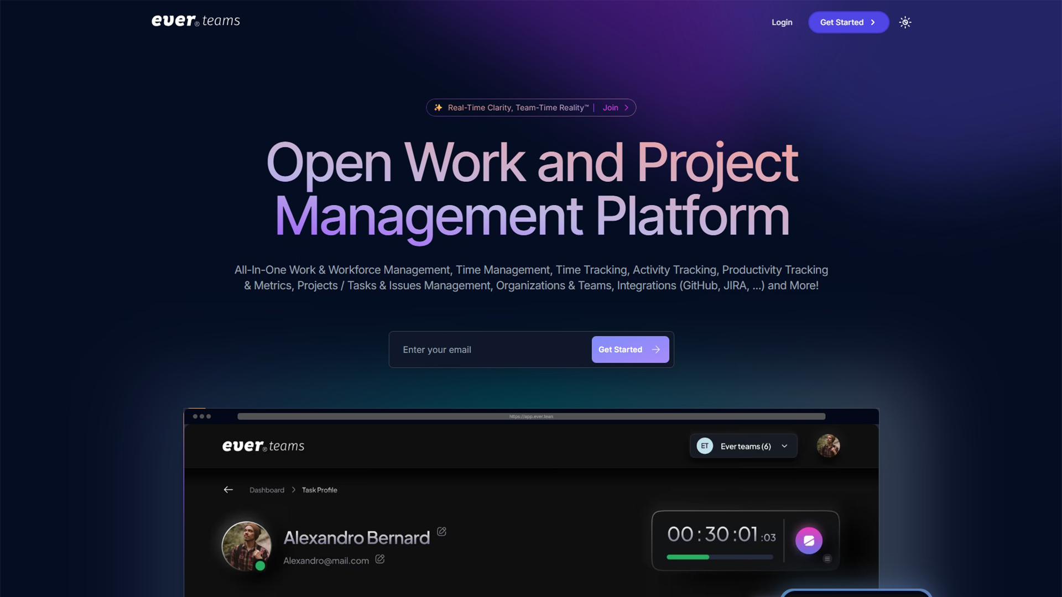Click the green online status dot on avatar
This screenshot has width=1062, height=597.
tap(260, 565)
